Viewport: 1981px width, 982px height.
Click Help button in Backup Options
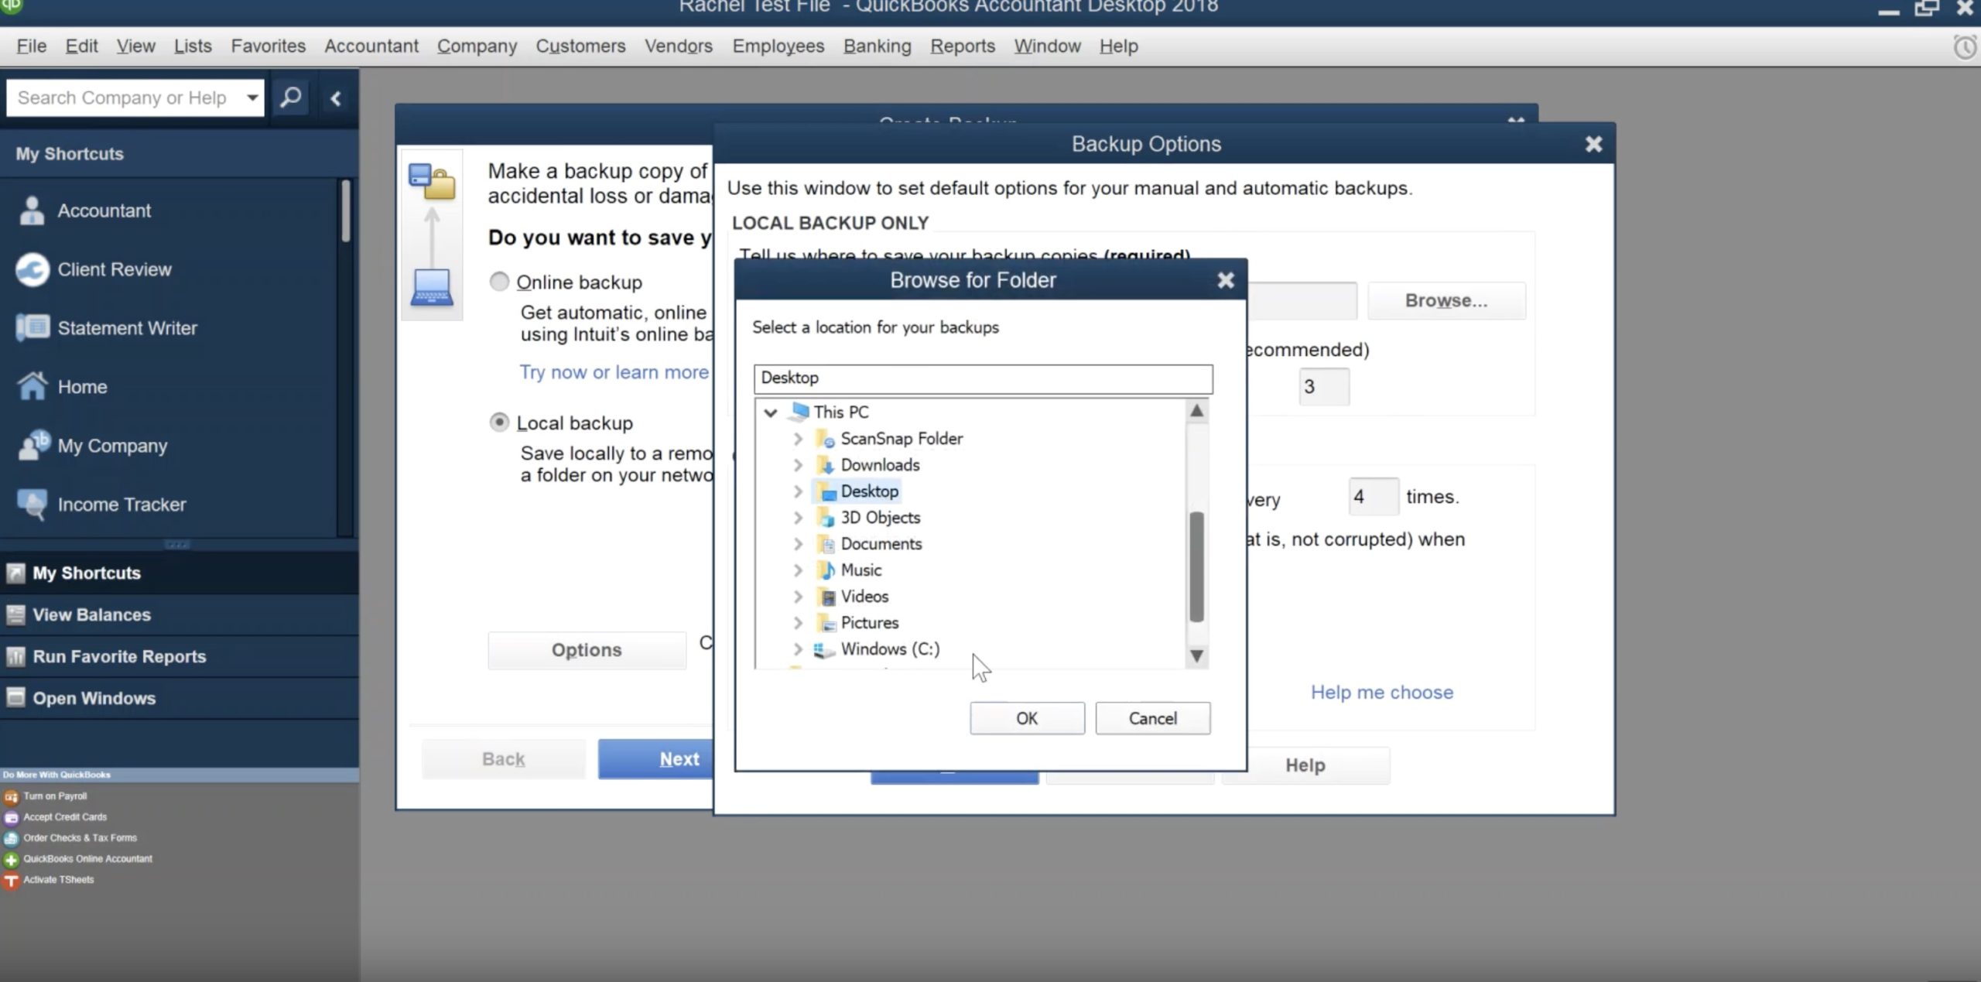pyautogui.click(x=1305, y=765)
